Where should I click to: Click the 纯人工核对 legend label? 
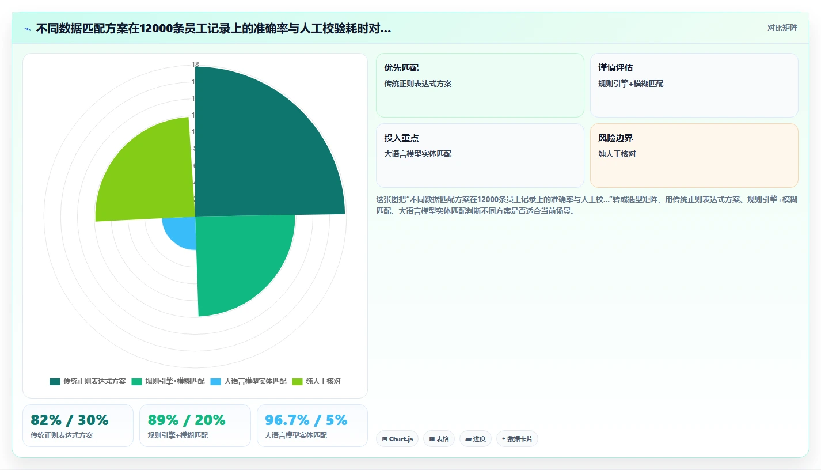(x=323, y=381)
